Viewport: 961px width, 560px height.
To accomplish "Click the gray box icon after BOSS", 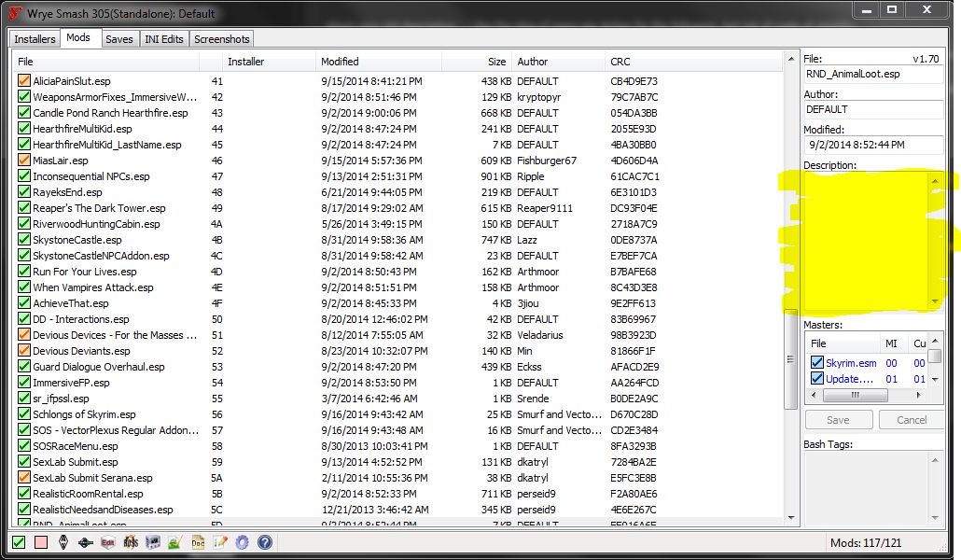I will pyautogui.click(x=153, y=542).
